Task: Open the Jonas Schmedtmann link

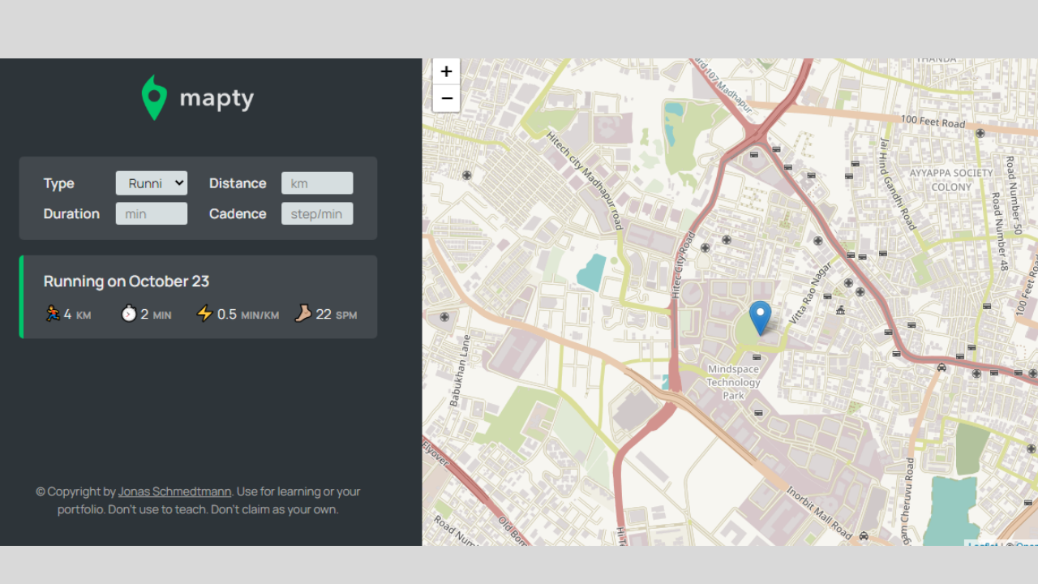Action: (x=174, y=491)
